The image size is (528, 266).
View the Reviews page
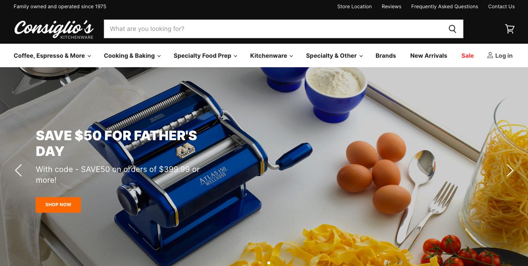point(391,7)
